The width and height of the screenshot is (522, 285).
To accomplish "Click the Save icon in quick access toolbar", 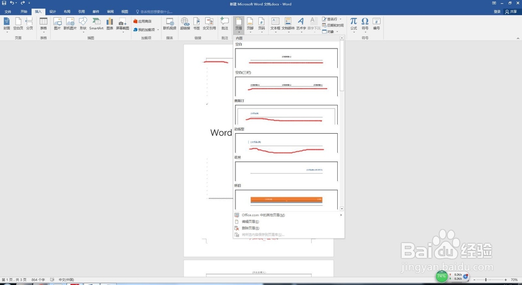I will click(4, 3).
